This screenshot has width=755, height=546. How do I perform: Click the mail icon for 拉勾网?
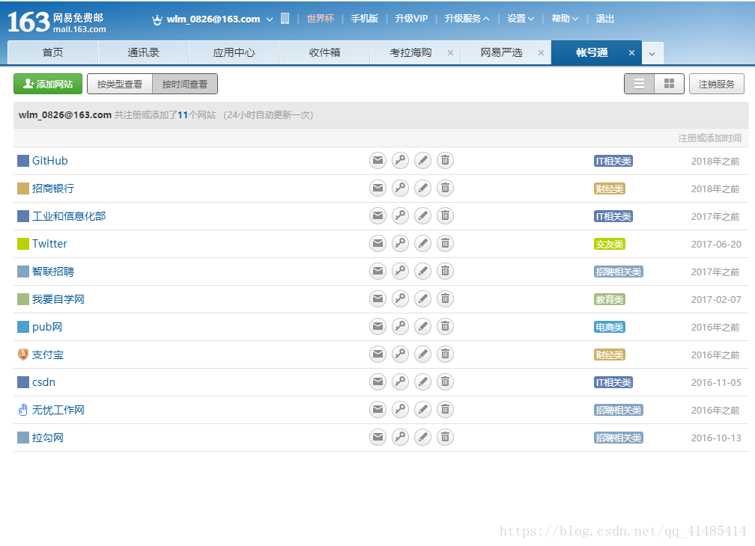click(378, 438)
